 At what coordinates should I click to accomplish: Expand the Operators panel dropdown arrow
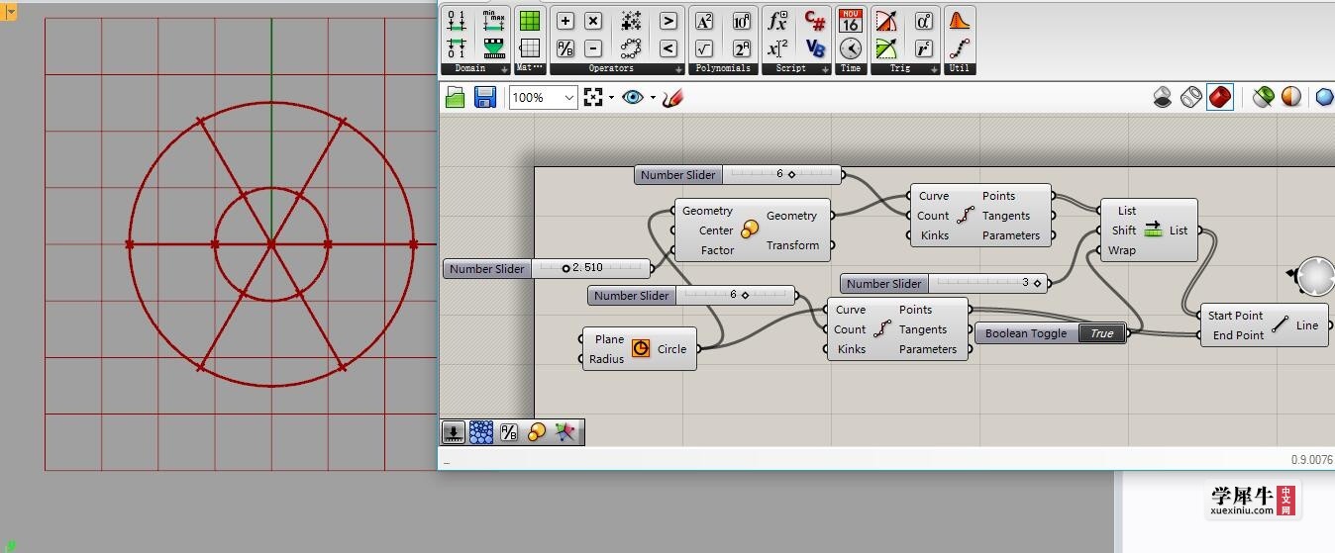click(678, 69)
